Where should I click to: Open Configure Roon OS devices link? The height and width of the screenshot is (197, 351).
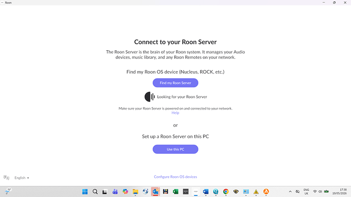(x=175, y=177)
